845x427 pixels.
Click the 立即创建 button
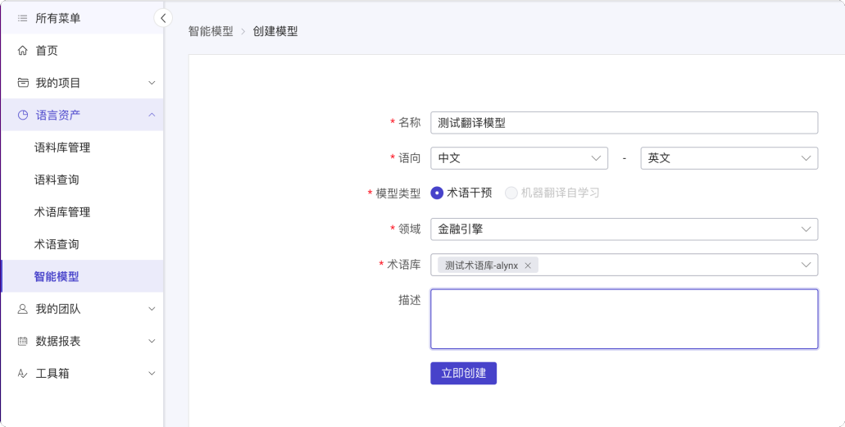click(x=463, y=373)
